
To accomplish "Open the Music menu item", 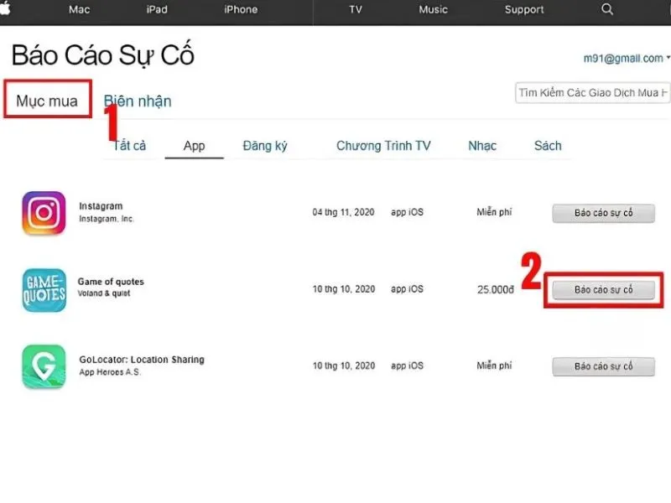I will (433, 9).
